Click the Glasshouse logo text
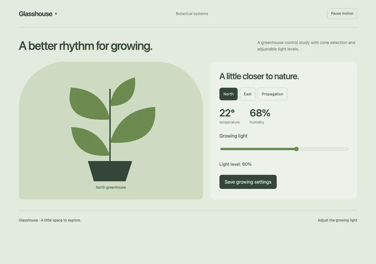376x264 pixels. [36, 14]
